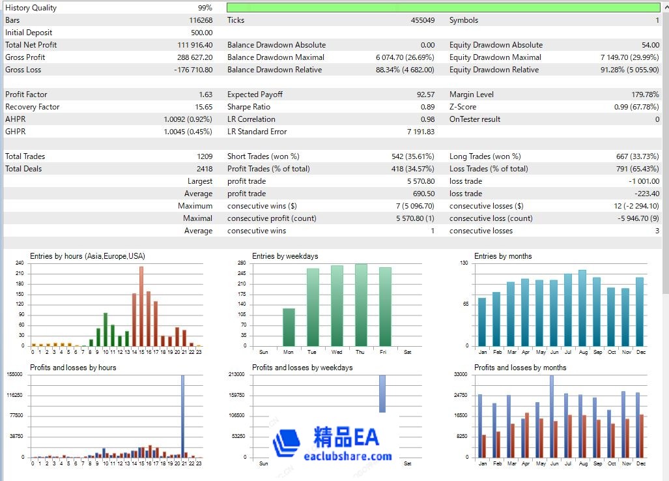
Task: Click the largest loss trade value "-1 001.00"
Action: 644,181
